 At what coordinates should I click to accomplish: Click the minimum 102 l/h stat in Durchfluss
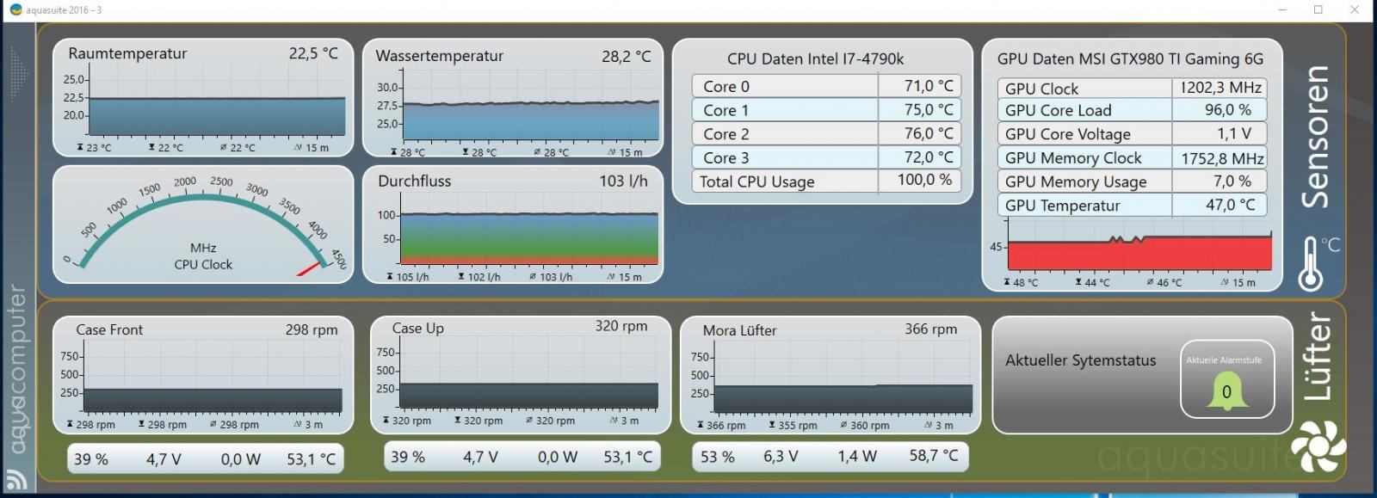coord(479,277)
